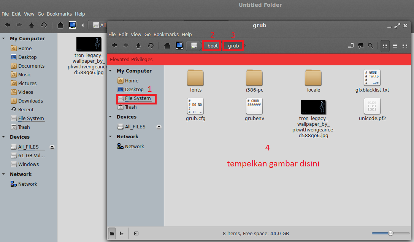Click the boot breadcrumb path button
Screen dimensions: 414x242
pyautogui.click(x=213, y=46)
